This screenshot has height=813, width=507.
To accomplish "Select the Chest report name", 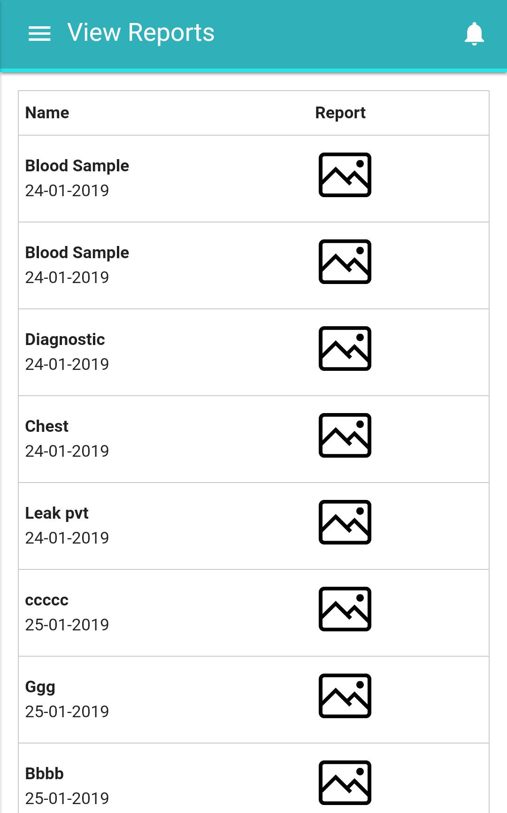I will click(47, 426).
